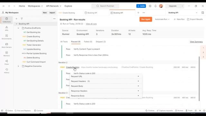Open the Automate Run dropdown
The width and height of the screenshot is (206, 116).
pos(162,19)
